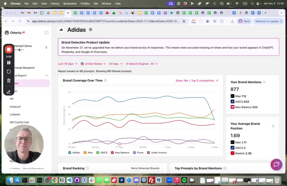287x186 pixels.
Task: Toggle Adidas line in chart legend
Action: (74, 153)
